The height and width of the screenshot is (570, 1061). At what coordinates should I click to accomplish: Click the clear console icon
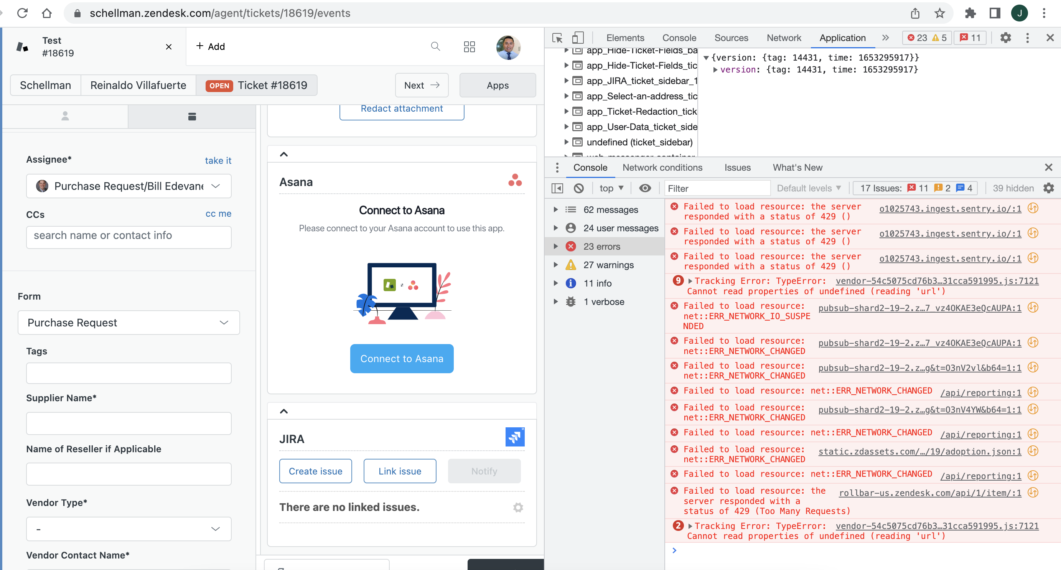(x=579, y=188)
